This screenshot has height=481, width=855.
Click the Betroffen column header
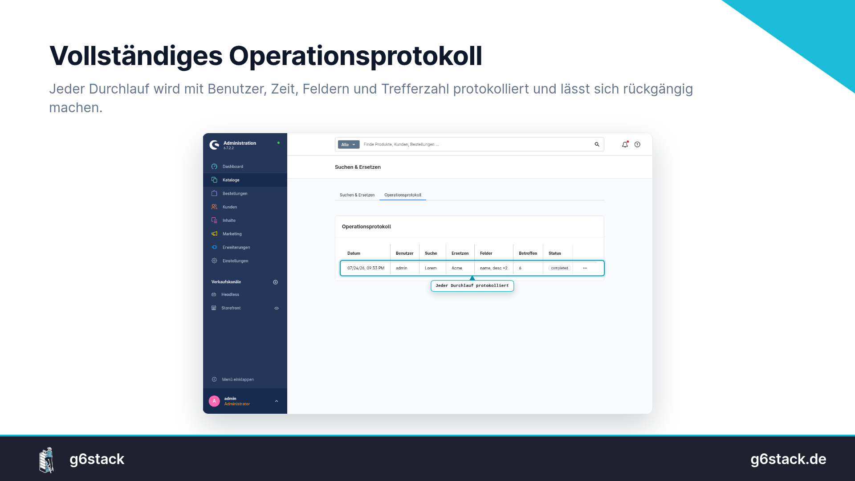528,253
